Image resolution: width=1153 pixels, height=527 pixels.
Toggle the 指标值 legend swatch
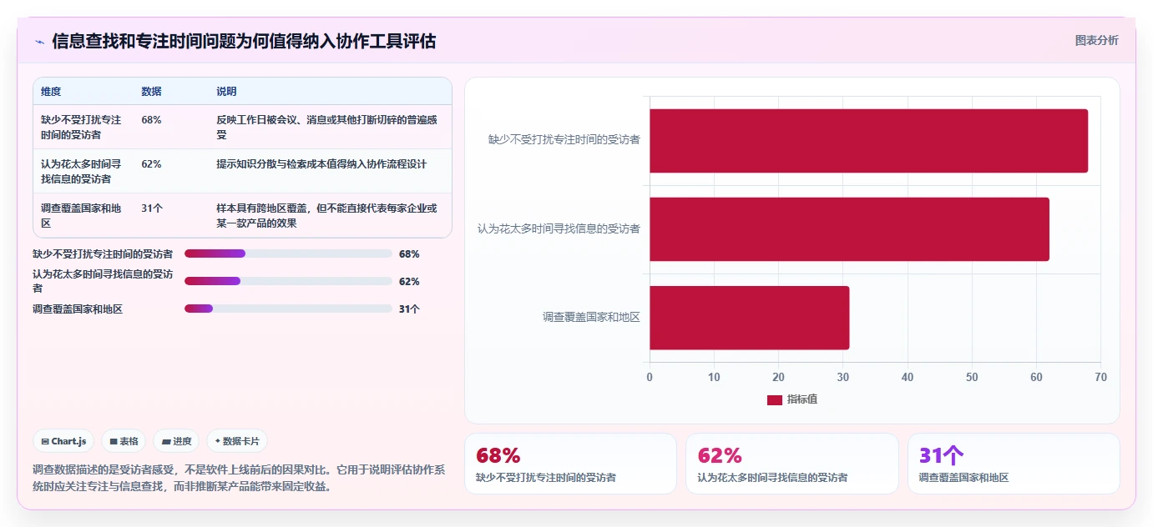(775, 399)
